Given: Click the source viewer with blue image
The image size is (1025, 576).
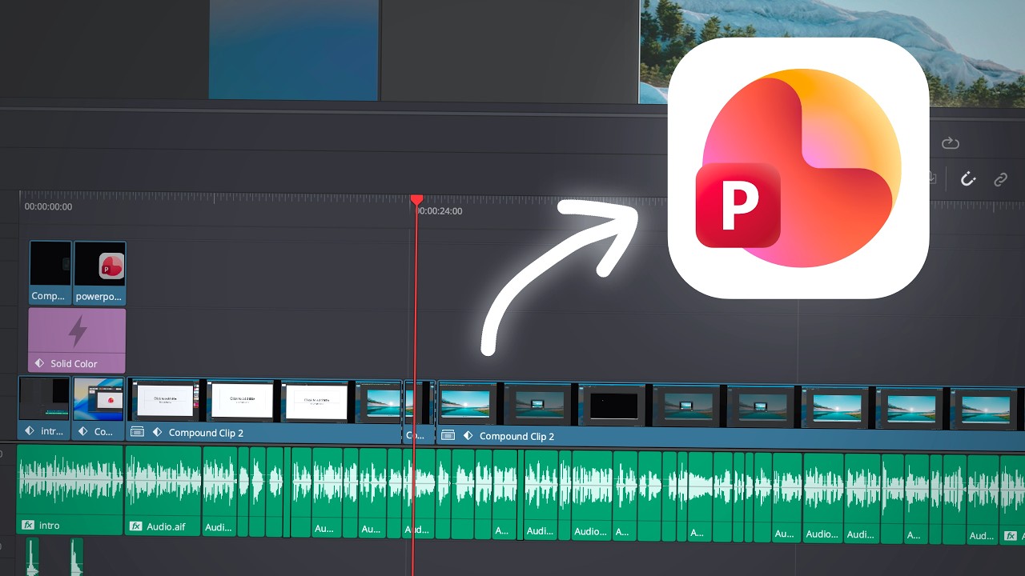Looking at the screenshot, I should [294, 50].
